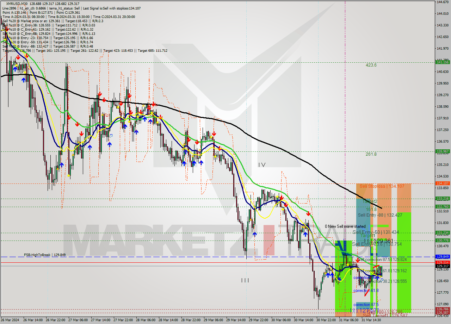Click the '26 Mar 22:00' time axis label
Image resolution: width=451 pixels, height=324 pixels.
[56, 320]
